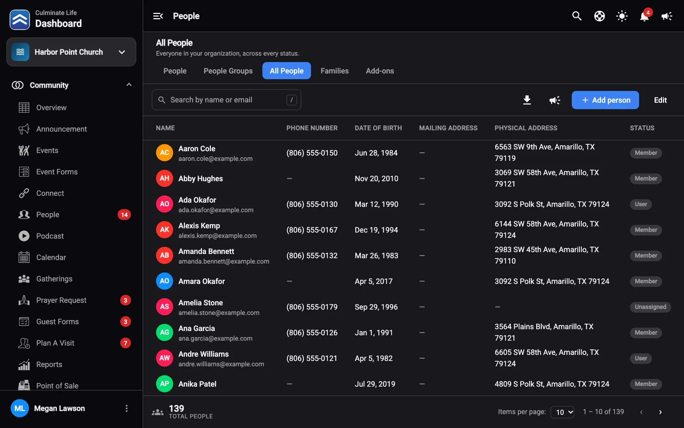This screenshot has width=684, height=428.
Task: Open Podcast in the sidebar
Action: click(x=71, y=236)
